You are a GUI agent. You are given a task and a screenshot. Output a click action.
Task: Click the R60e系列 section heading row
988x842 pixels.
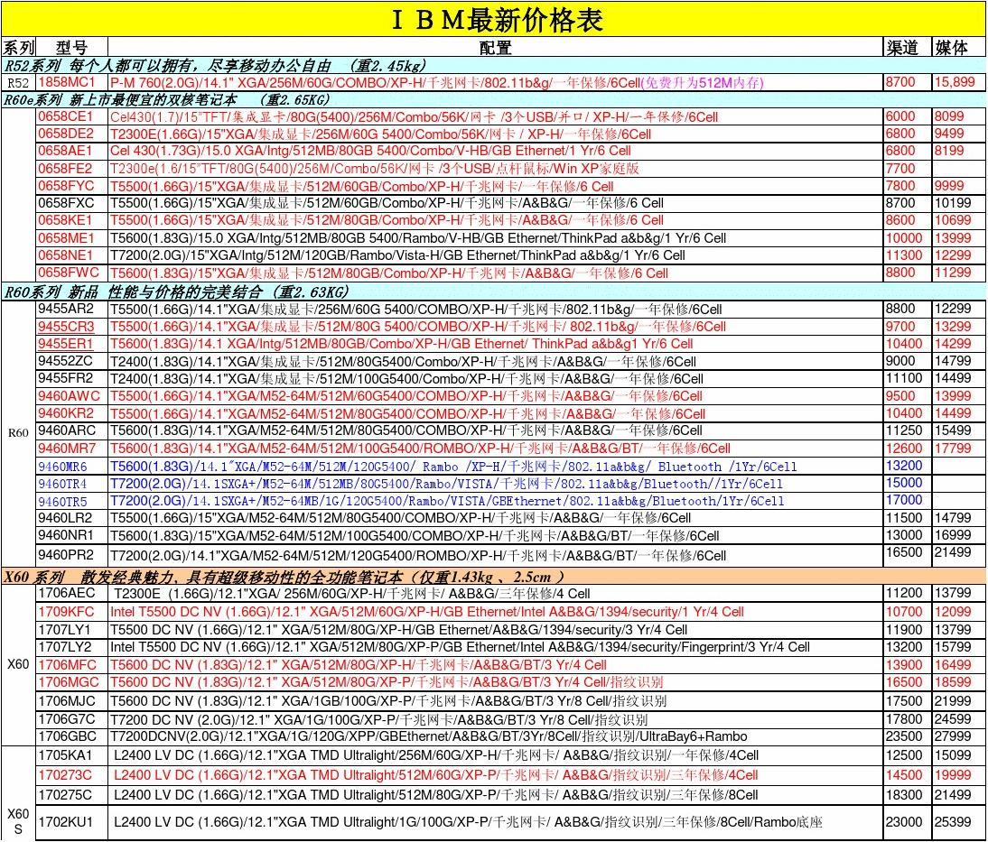(493, 99)
